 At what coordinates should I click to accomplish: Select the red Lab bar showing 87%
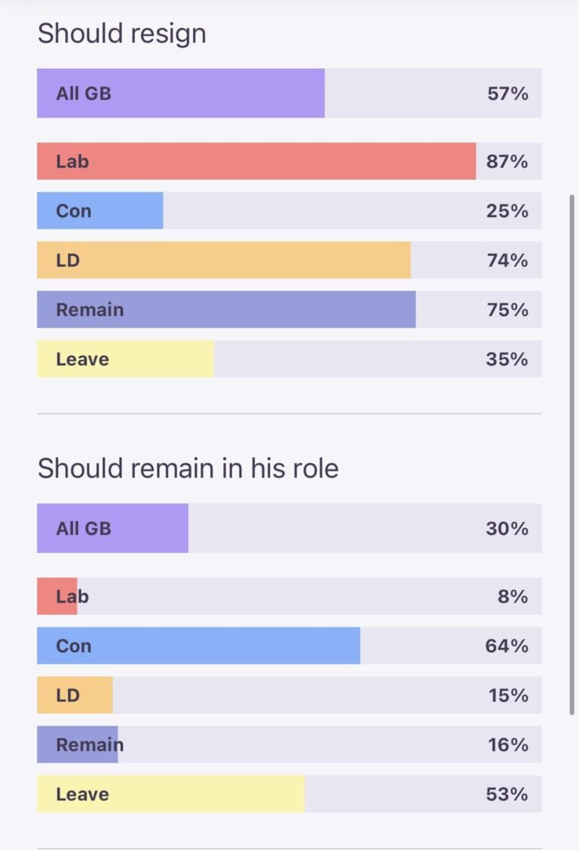click(x=256, y=161)
